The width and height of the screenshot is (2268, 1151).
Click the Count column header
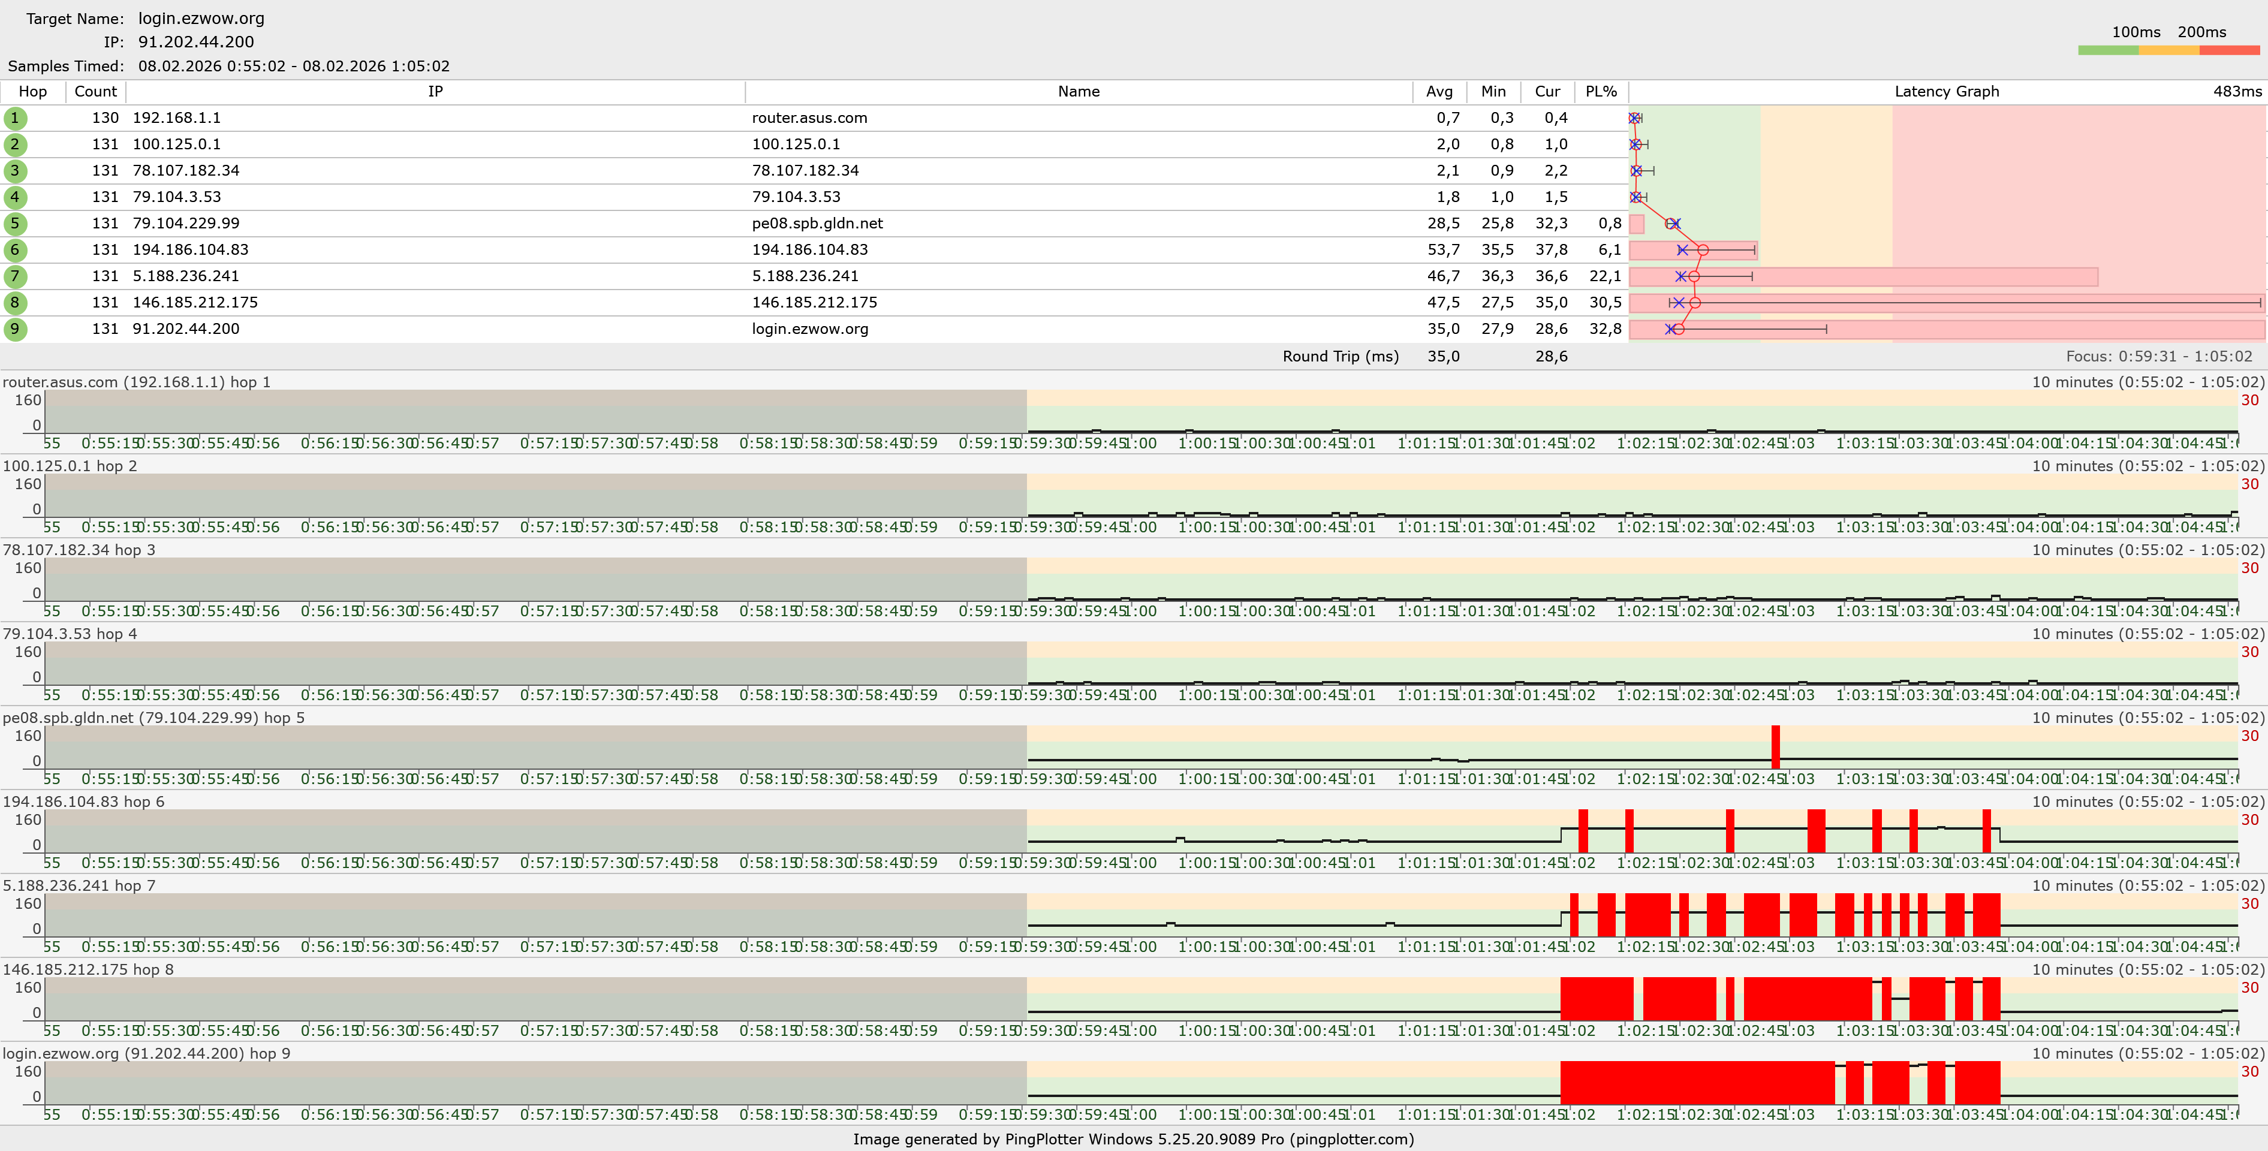click(x=95, y=92)
